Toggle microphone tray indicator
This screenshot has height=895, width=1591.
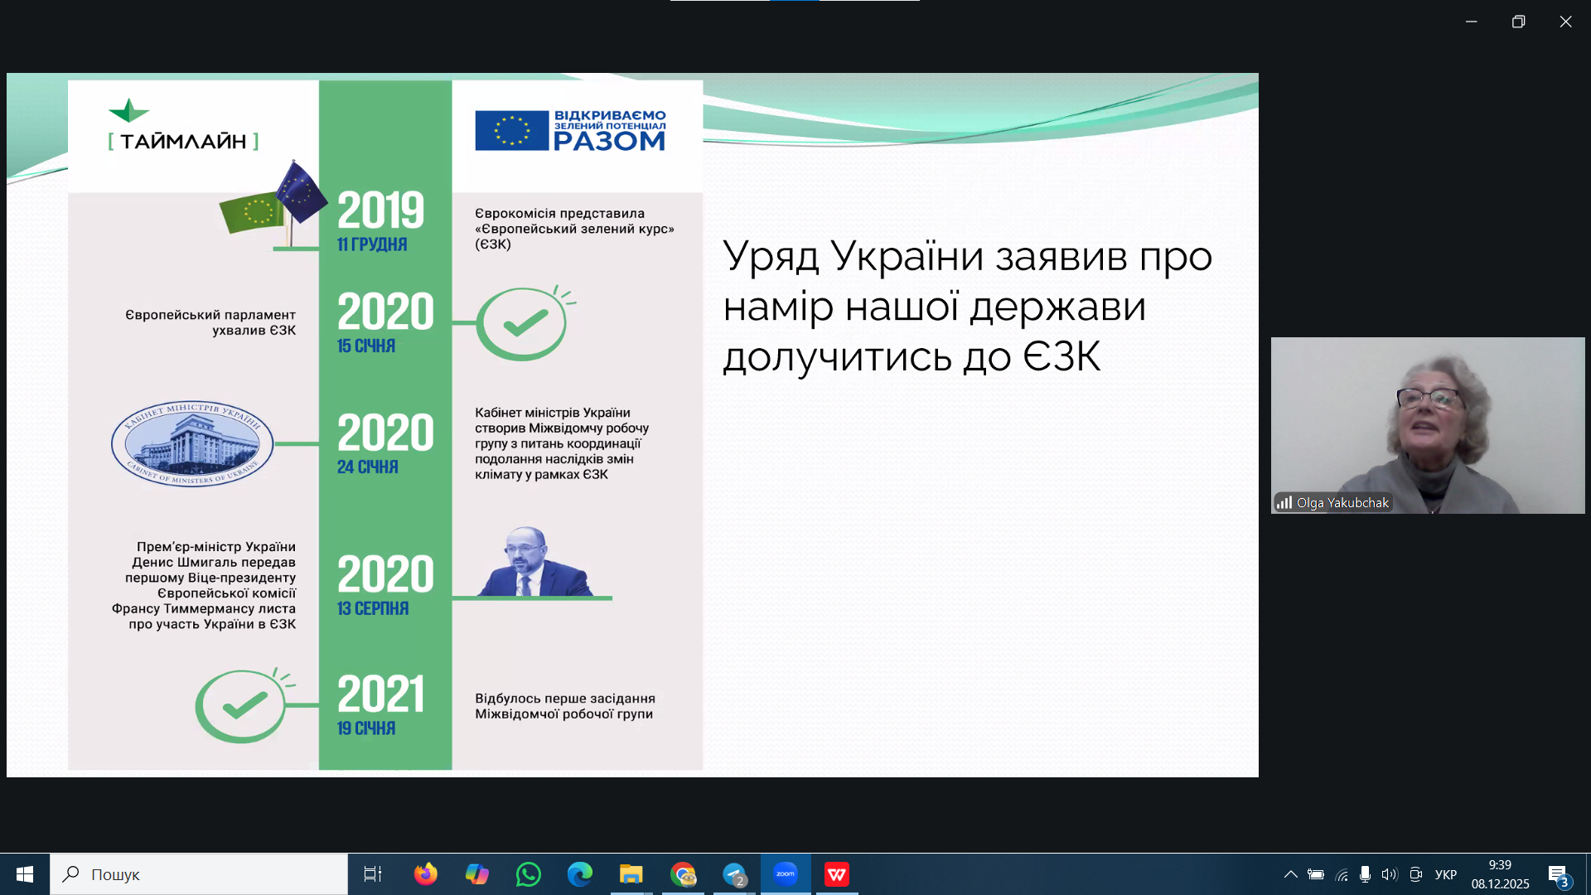click(x=1365, y=874)
